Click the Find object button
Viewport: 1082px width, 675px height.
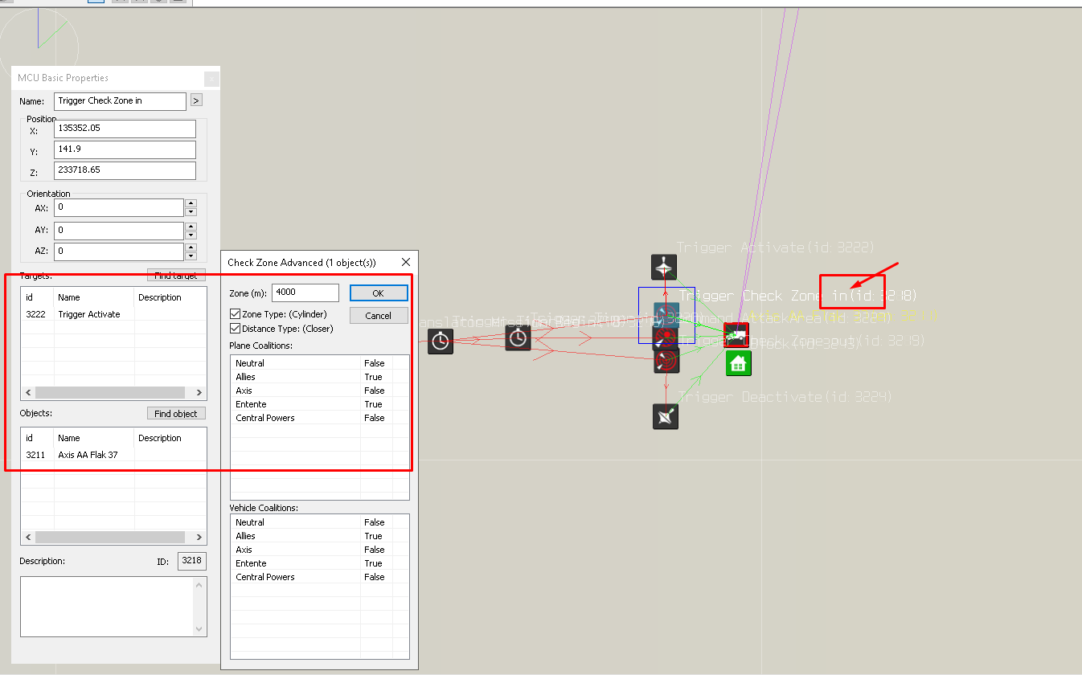coord(176,414)
